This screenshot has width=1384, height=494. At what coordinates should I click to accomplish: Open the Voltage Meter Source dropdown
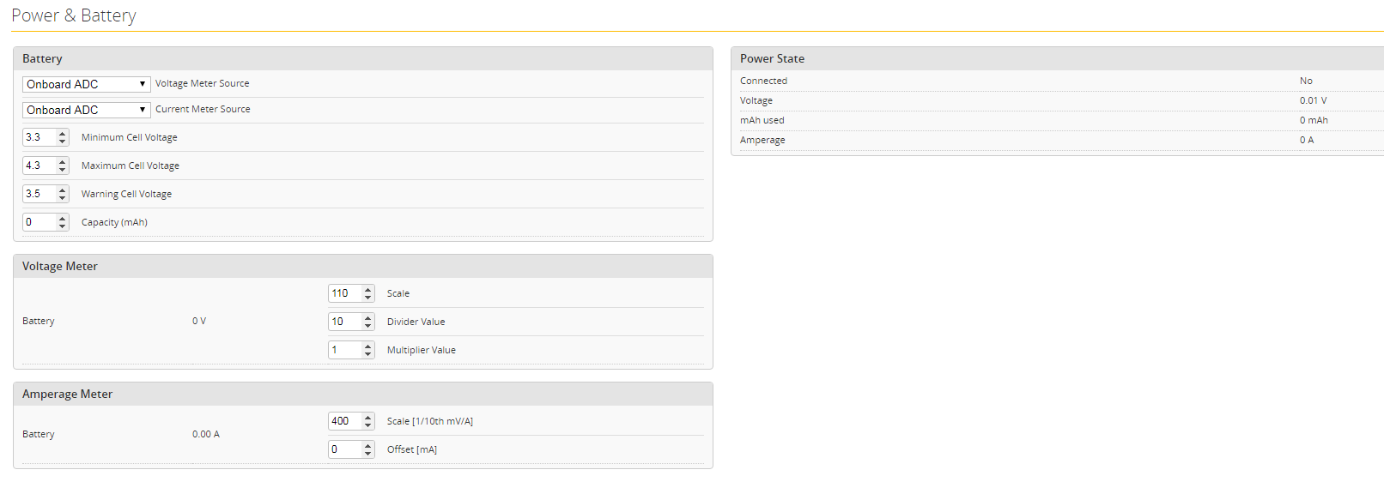pos(86,84)
